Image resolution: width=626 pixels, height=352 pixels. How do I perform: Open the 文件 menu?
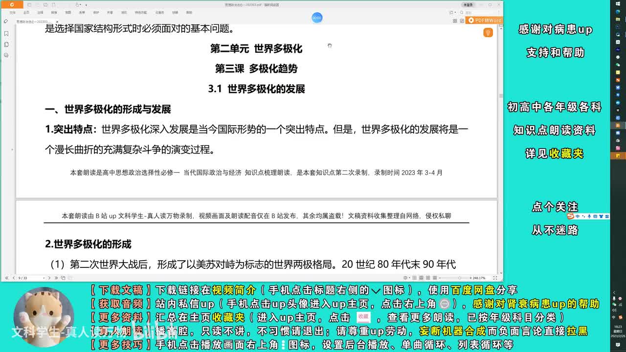(12, 13)
